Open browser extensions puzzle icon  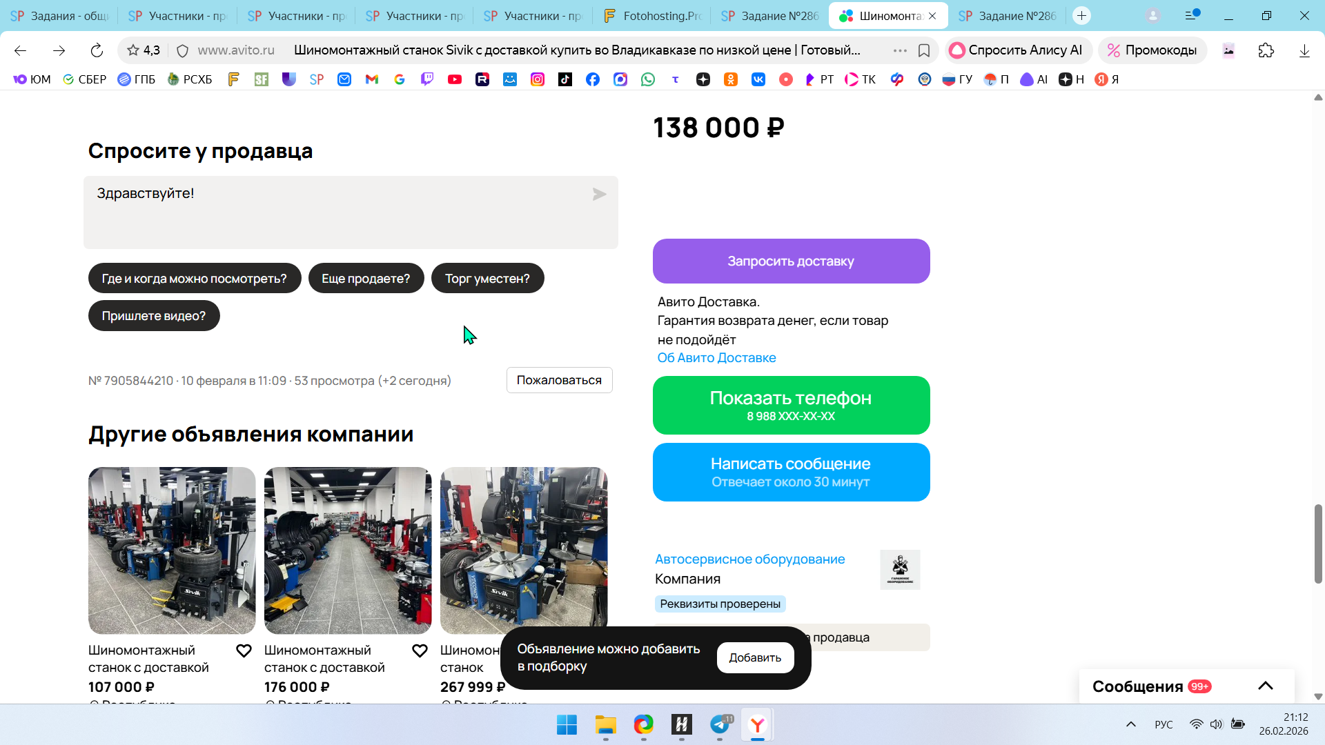coord(1266,50)
